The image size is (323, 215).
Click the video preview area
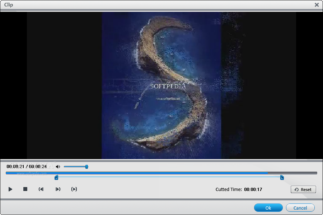161,85
